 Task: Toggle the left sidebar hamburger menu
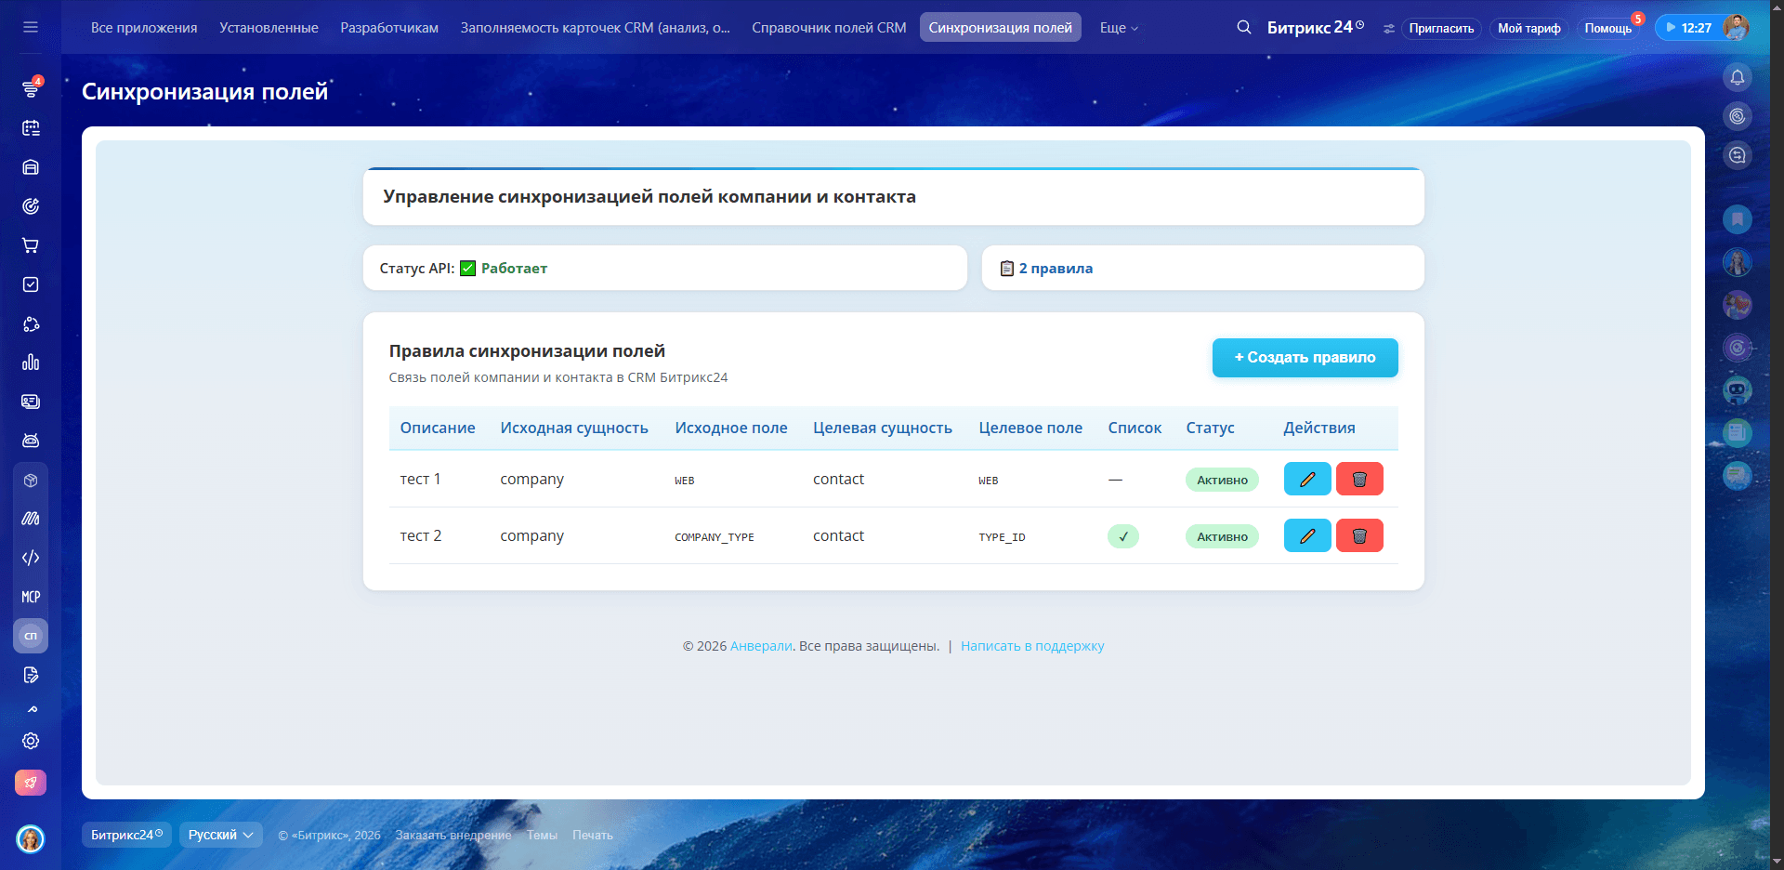[x=31, y=27]
